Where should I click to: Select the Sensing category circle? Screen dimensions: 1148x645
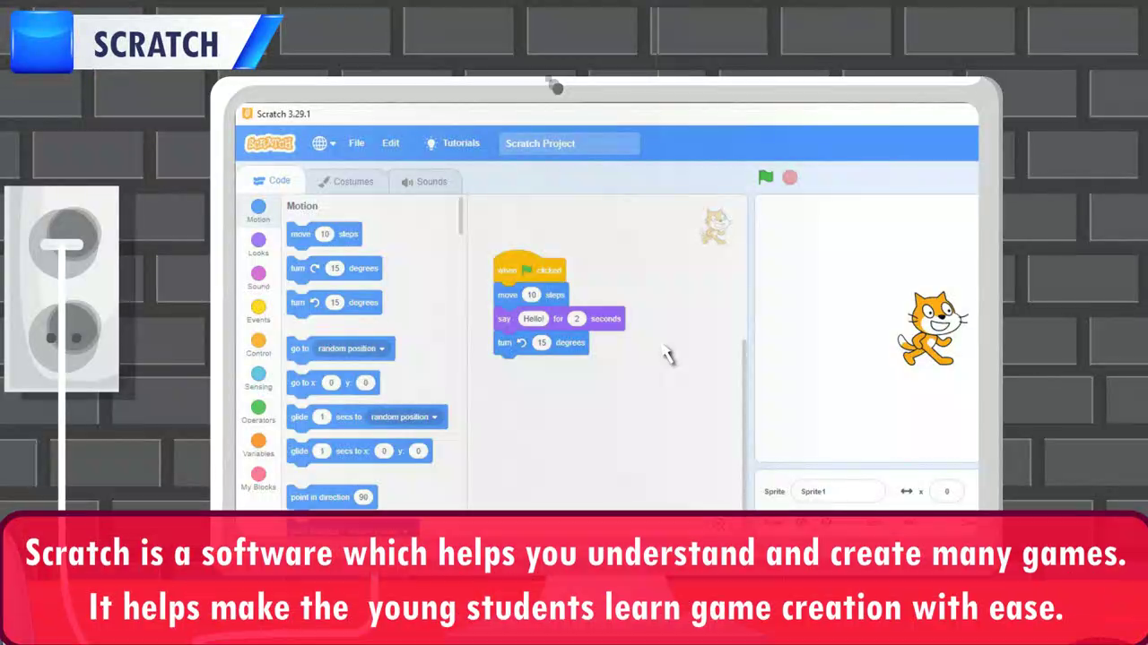[x=258, y=374]
